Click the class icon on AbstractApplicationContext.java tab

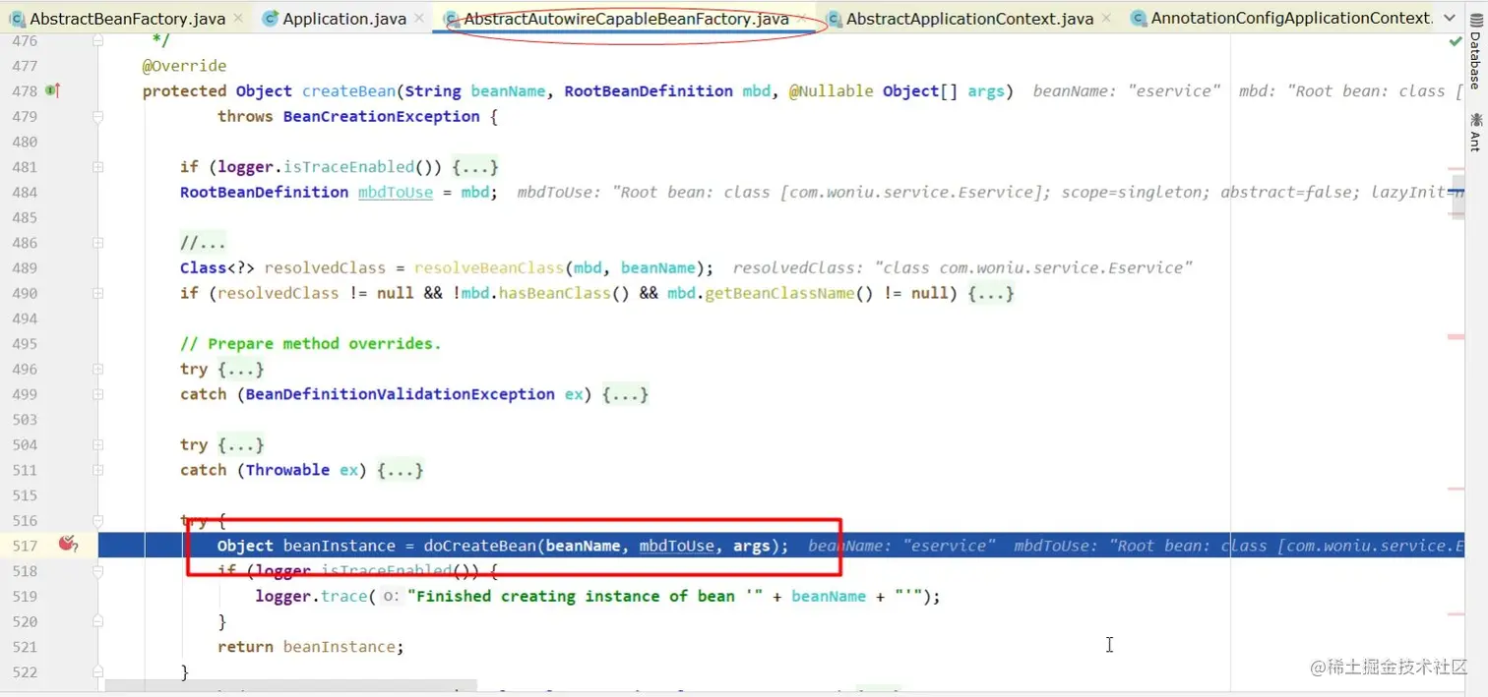point(834,19)
